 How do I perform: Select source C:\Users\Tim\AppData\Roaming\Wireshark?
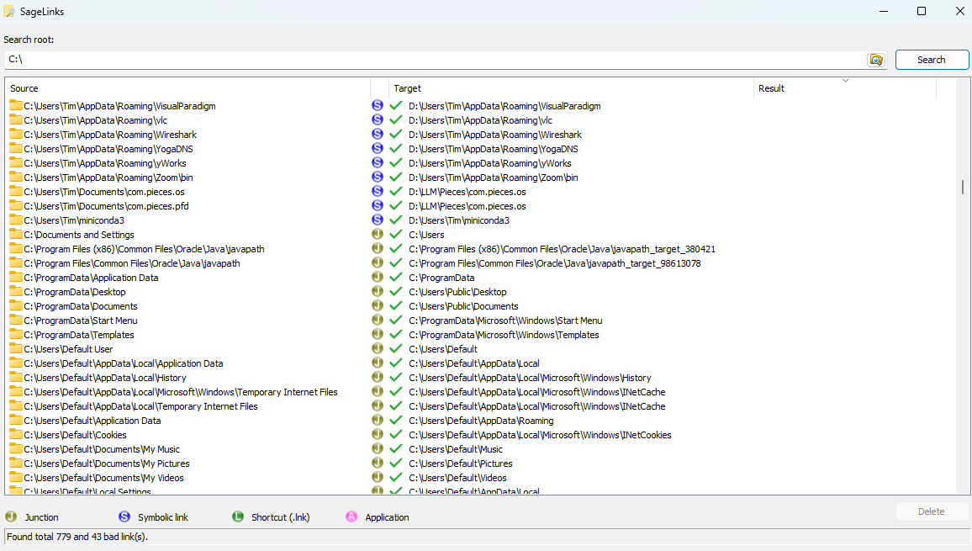pos(110,135)
